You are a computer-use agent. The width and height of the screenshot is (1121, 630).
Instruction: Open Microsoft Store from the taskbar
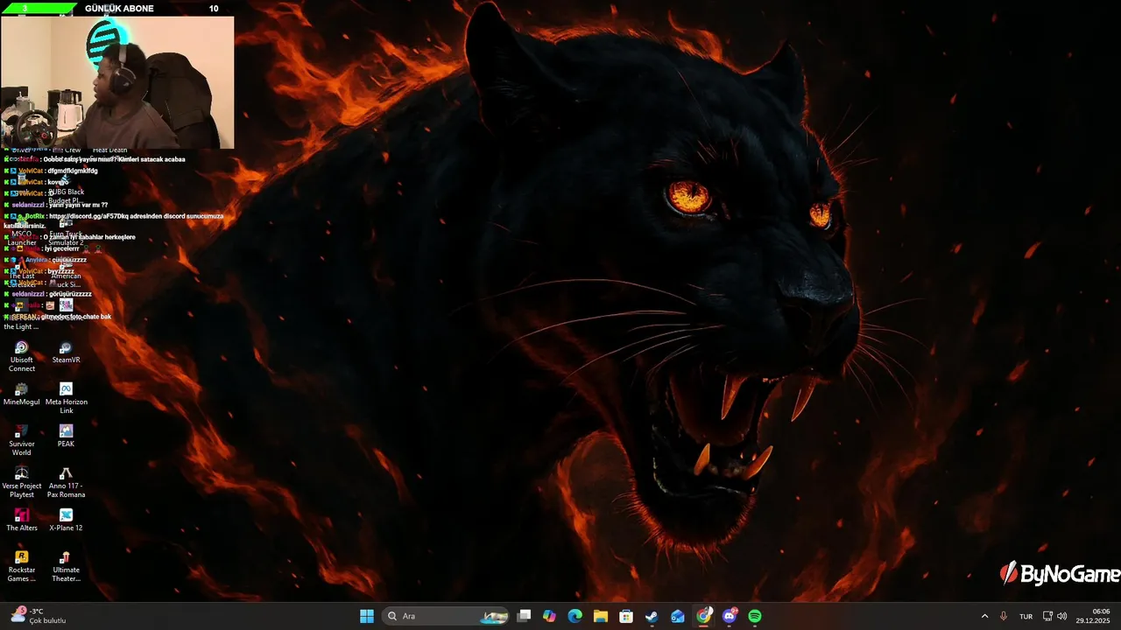pos(626,616)
